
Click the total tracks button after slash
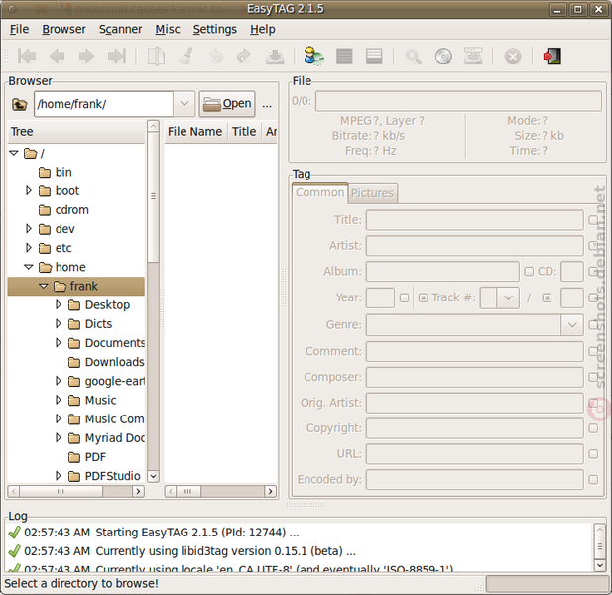[547, 298]
